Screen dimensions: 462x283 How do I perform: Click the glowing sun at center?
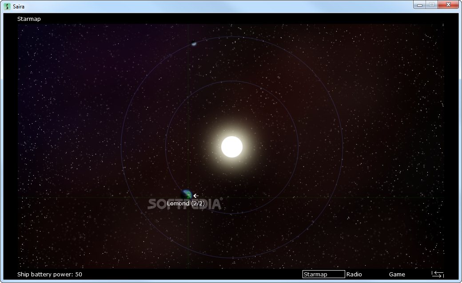tap(232, 147)
